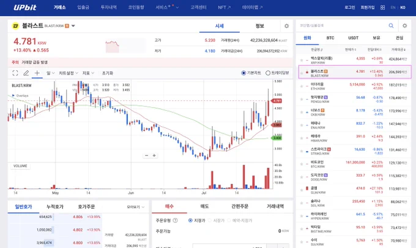
Task: Select the crosshair cursor tool
Action: (x=37, y=73)
